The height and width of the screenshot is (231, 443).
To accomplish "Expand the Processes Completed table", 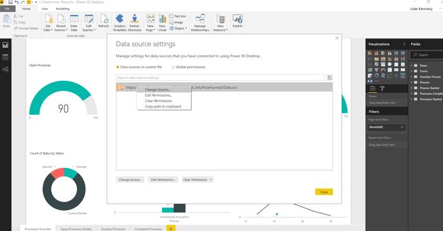I will [411, 93].
